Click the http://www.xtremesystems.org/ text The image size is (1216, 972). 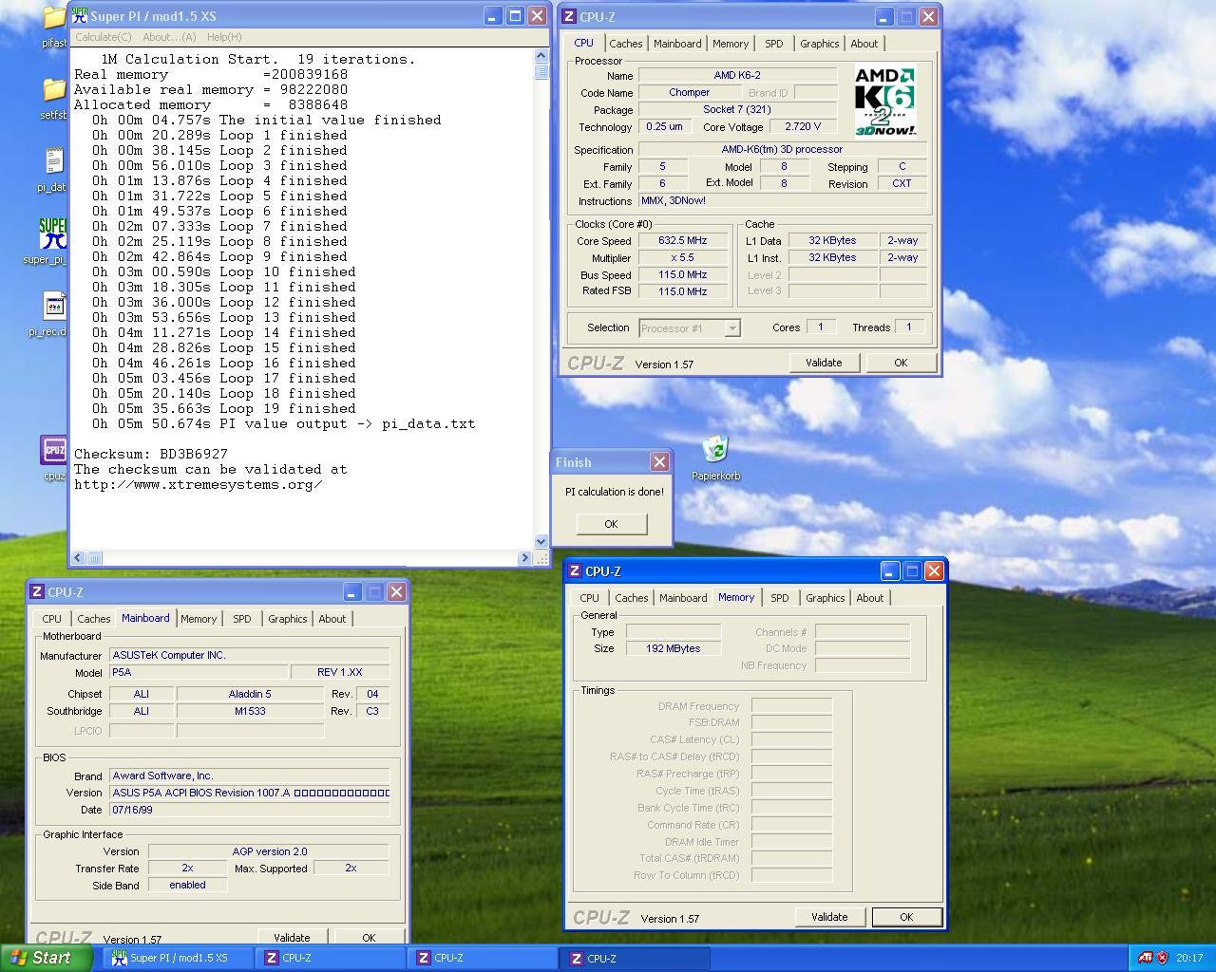(x=199, y=484)
